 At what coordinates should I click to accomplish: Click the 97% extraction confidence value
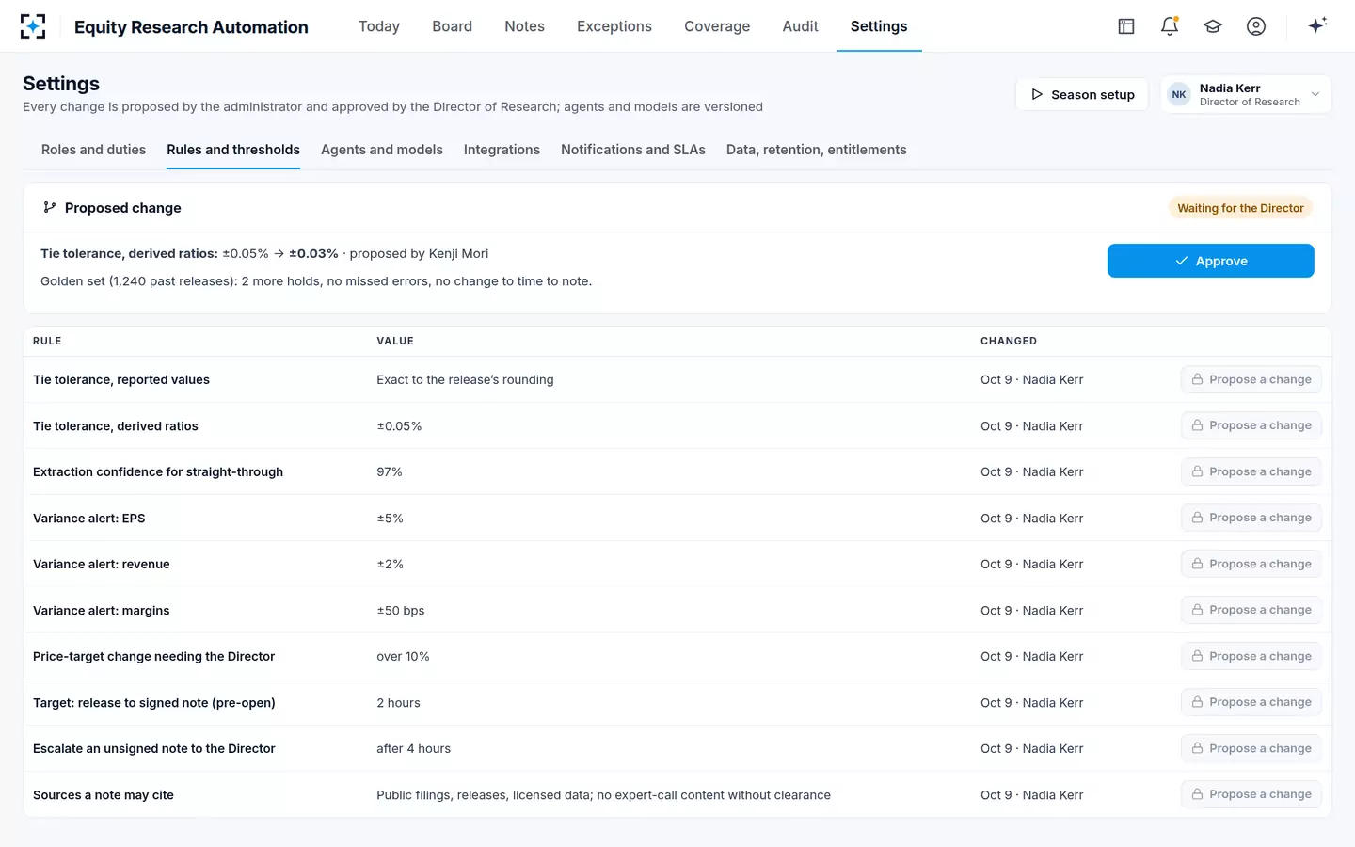[x=390, y=471]
